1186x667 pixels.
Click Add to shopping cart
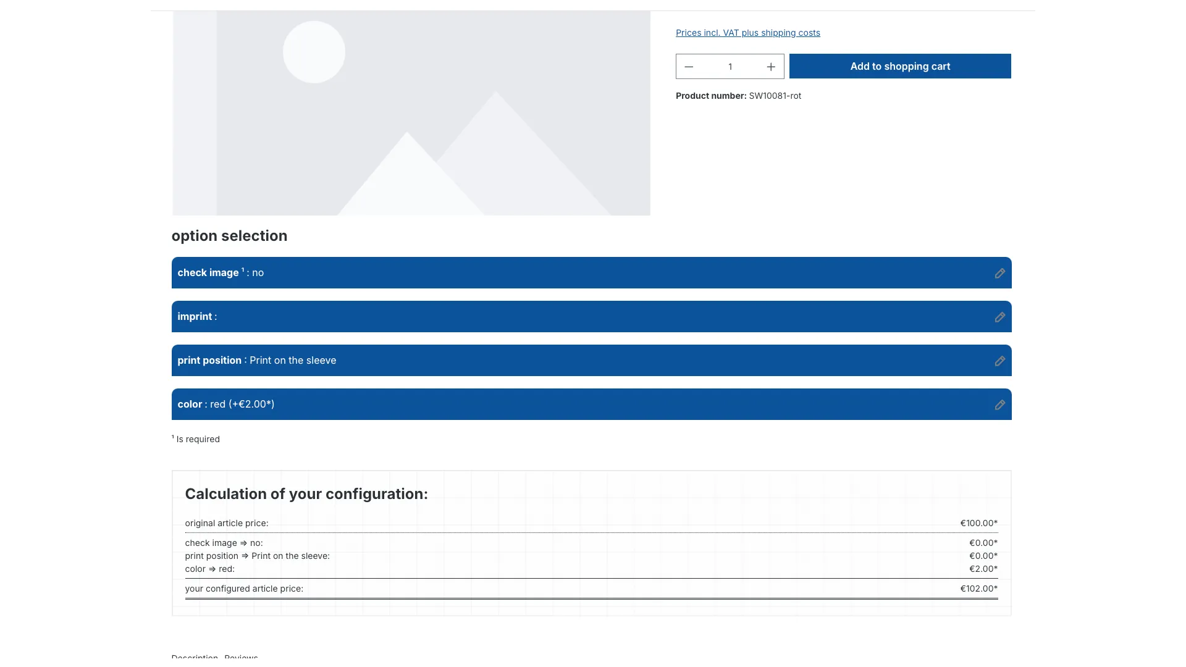click(x=900, y=66)
